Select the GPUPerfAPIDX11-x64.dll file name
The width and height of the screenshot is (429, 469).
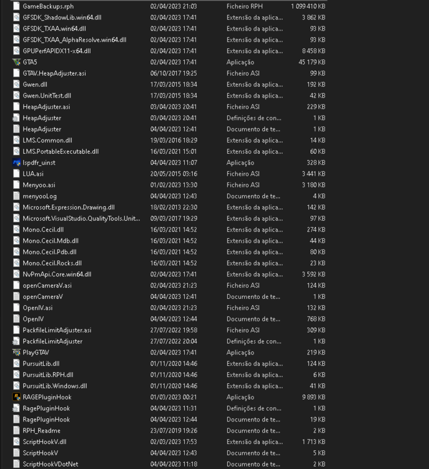point(57,51)
